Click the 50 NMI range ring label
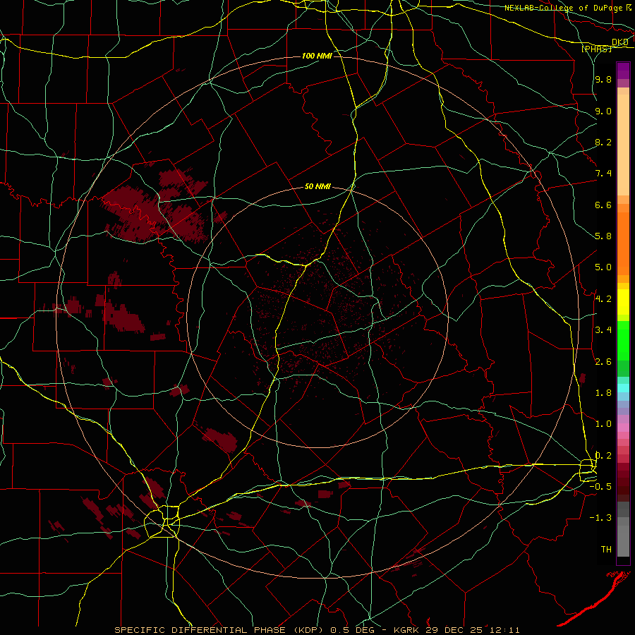This screenshot has height=635, width=635. [x=317, y=187]
